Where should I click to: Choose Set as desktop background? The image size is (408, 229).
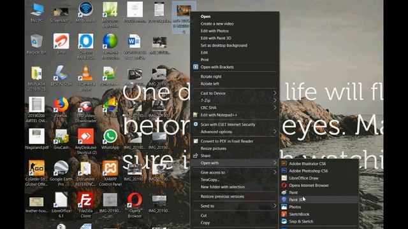click(x=235, y=45)
